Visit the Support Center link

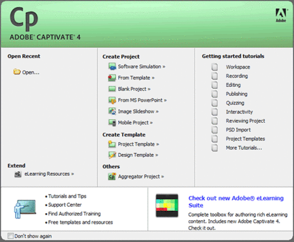65,205
